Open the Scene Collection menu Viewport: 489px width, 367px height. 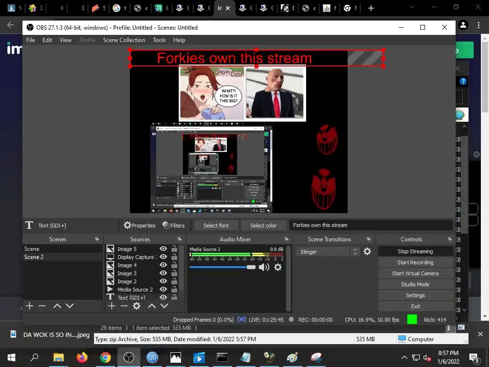point(124,40)
